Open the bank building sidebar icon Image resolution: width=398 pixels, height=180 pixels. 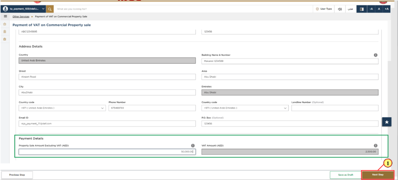point(5,39)
